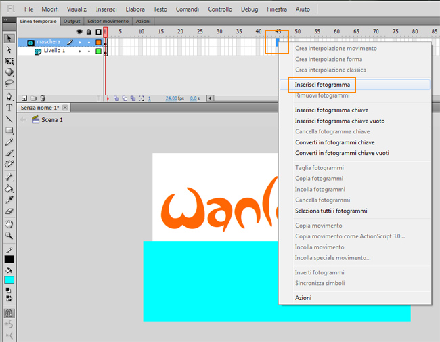Click the Scena 1 breadcrumb
The height and width of the screenshot is (342, 440).
pyautogui.click(x=47, y=120)
